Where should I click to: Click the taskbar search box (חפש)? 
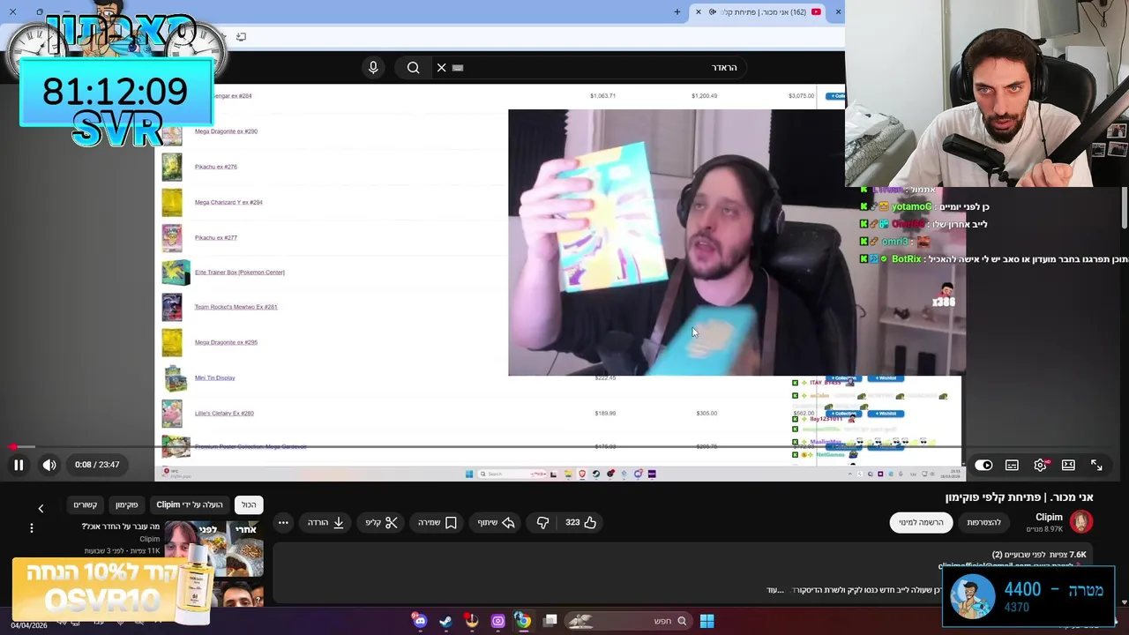point(630,621)
